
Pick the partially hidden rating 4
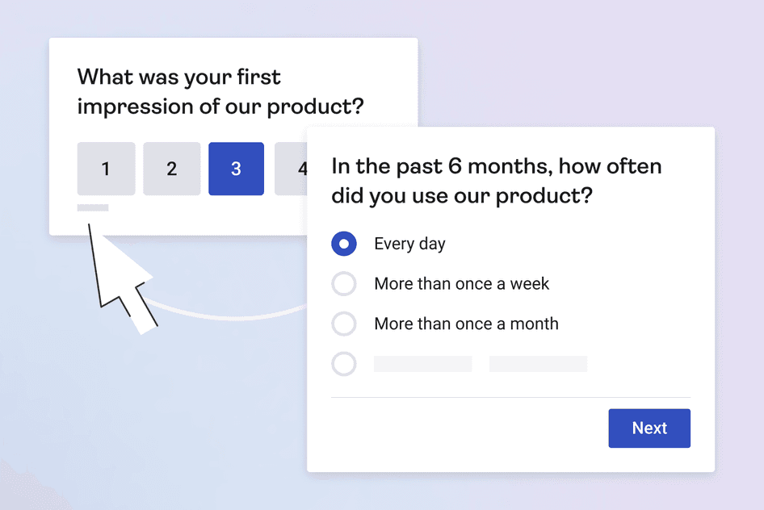click(291, 169)
